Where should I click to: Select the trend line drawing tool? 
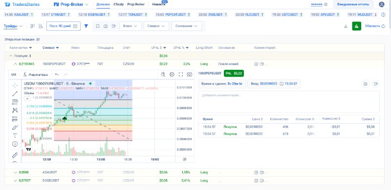coord(15,94)
